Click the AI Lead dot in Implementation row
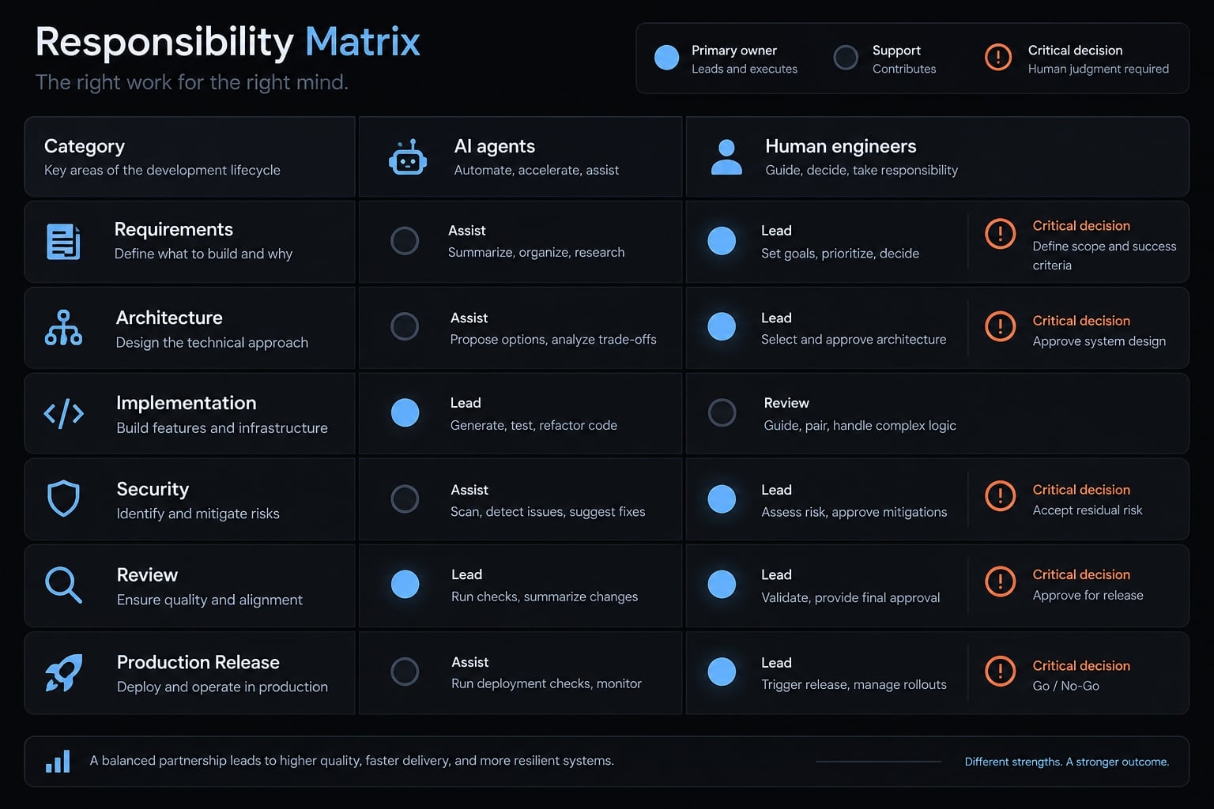The height and width of the screenshot is (809, 1214). coord(405,412)
